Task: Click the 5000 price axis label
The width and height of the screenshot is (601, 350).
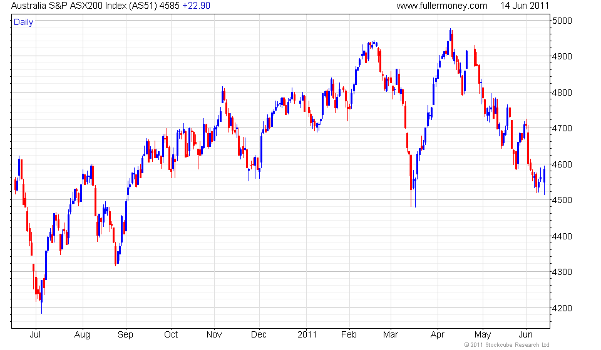Action: tap(562, 21)
